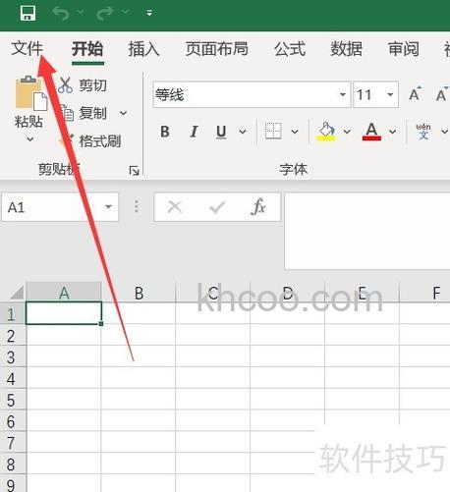The height and width of the screenshot is (492, 450).
Task: Toggle Bold formatting
Action: 165,132
